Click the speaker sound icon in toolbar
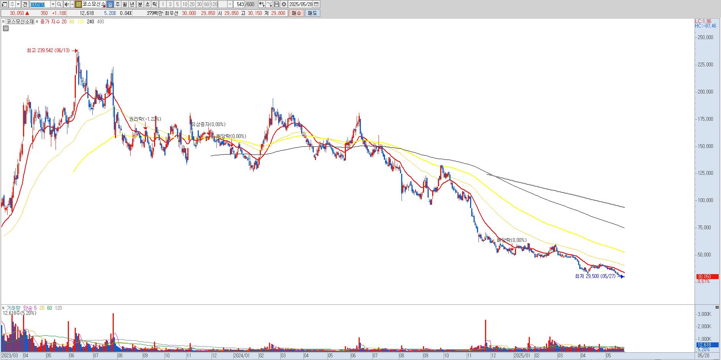 pyautogui.click(x=67, y=4)
